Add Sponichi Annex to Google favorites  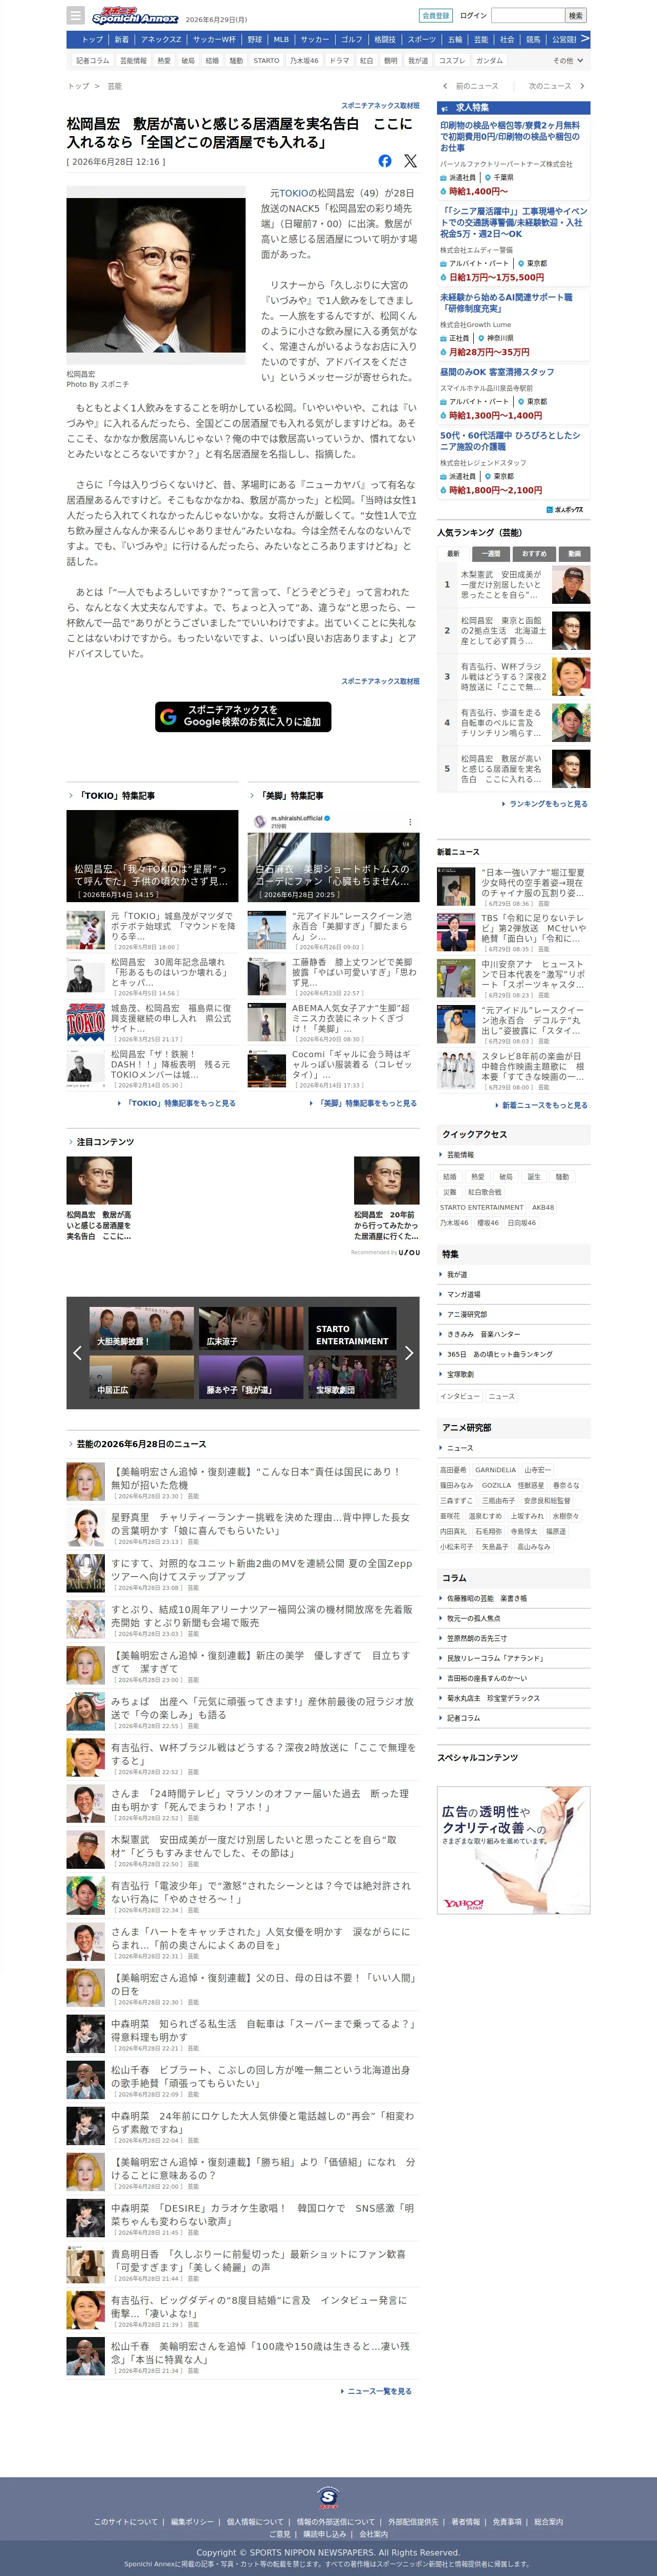coord(243,716)
